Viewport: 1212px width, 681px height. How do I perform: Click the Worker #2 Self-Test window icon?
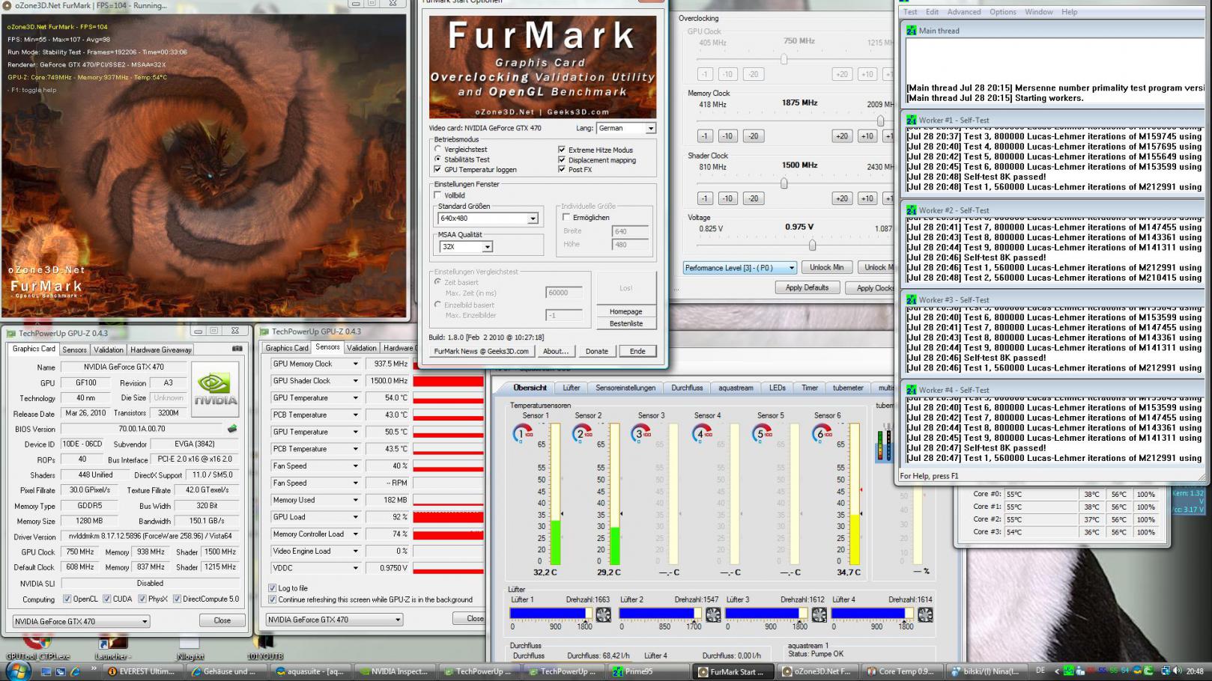pyautogui.click(x=912, y=210)
